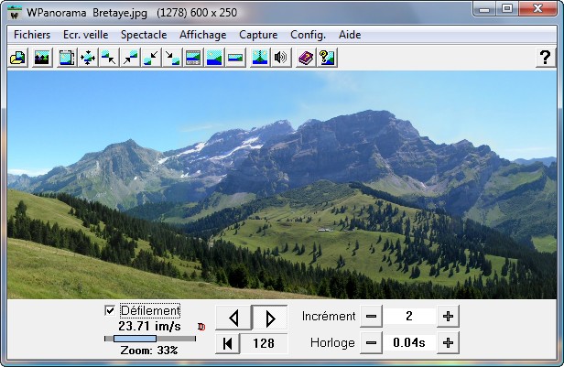Click the zipper landscape toolbar icon
This screenshot has height=367, width=564.
260,58
